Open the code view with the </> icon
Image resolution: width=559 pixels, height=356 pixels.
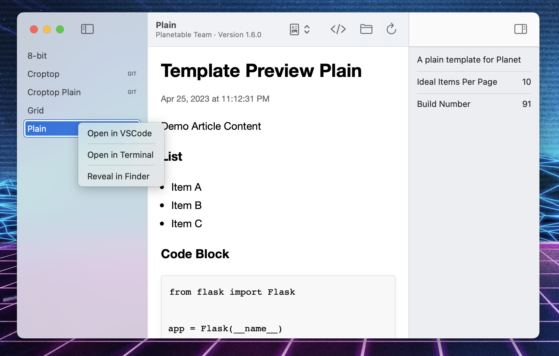338,29
